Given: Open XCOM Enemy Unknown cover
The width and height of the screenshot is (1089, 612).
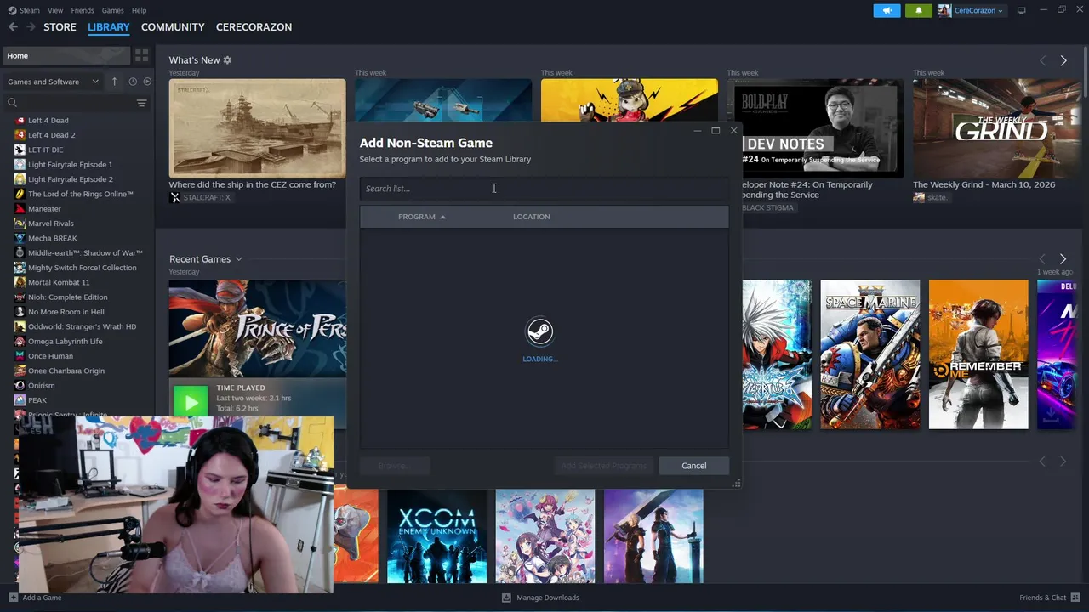Looking at the screenshot, I should pos(436,536).
